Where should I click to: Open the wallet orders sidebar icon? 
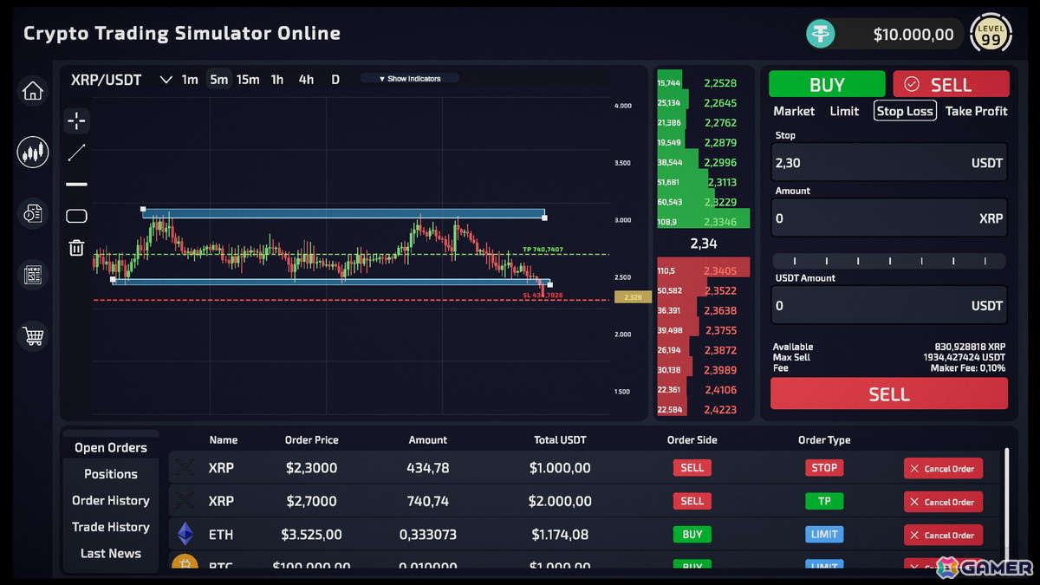click(x=33, y=213)
